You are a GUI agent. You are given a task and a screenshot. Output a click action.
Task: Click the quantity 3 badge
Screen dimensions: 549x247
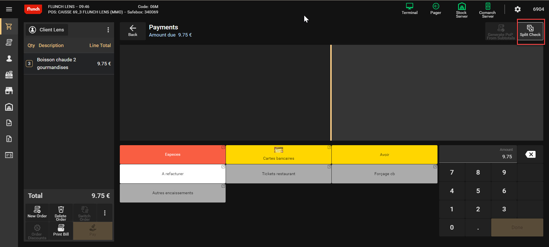(x=29, y=64)
